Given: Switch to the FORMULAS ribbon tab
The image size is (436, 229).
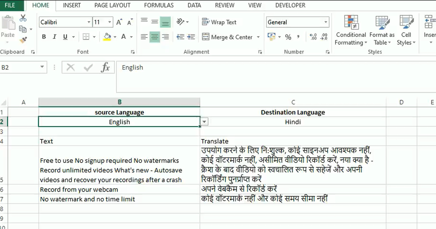Looking at the screenshot, I should (x=159, y=5).
